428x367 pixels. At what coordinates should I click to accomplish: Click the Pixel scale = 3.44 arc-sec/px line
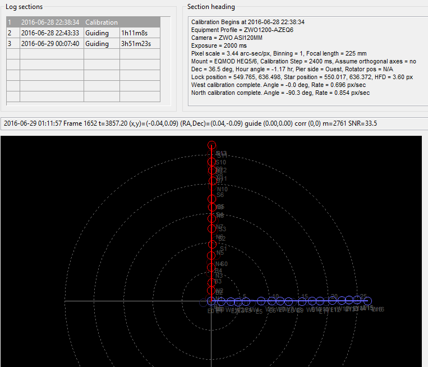tap(279, 53)
